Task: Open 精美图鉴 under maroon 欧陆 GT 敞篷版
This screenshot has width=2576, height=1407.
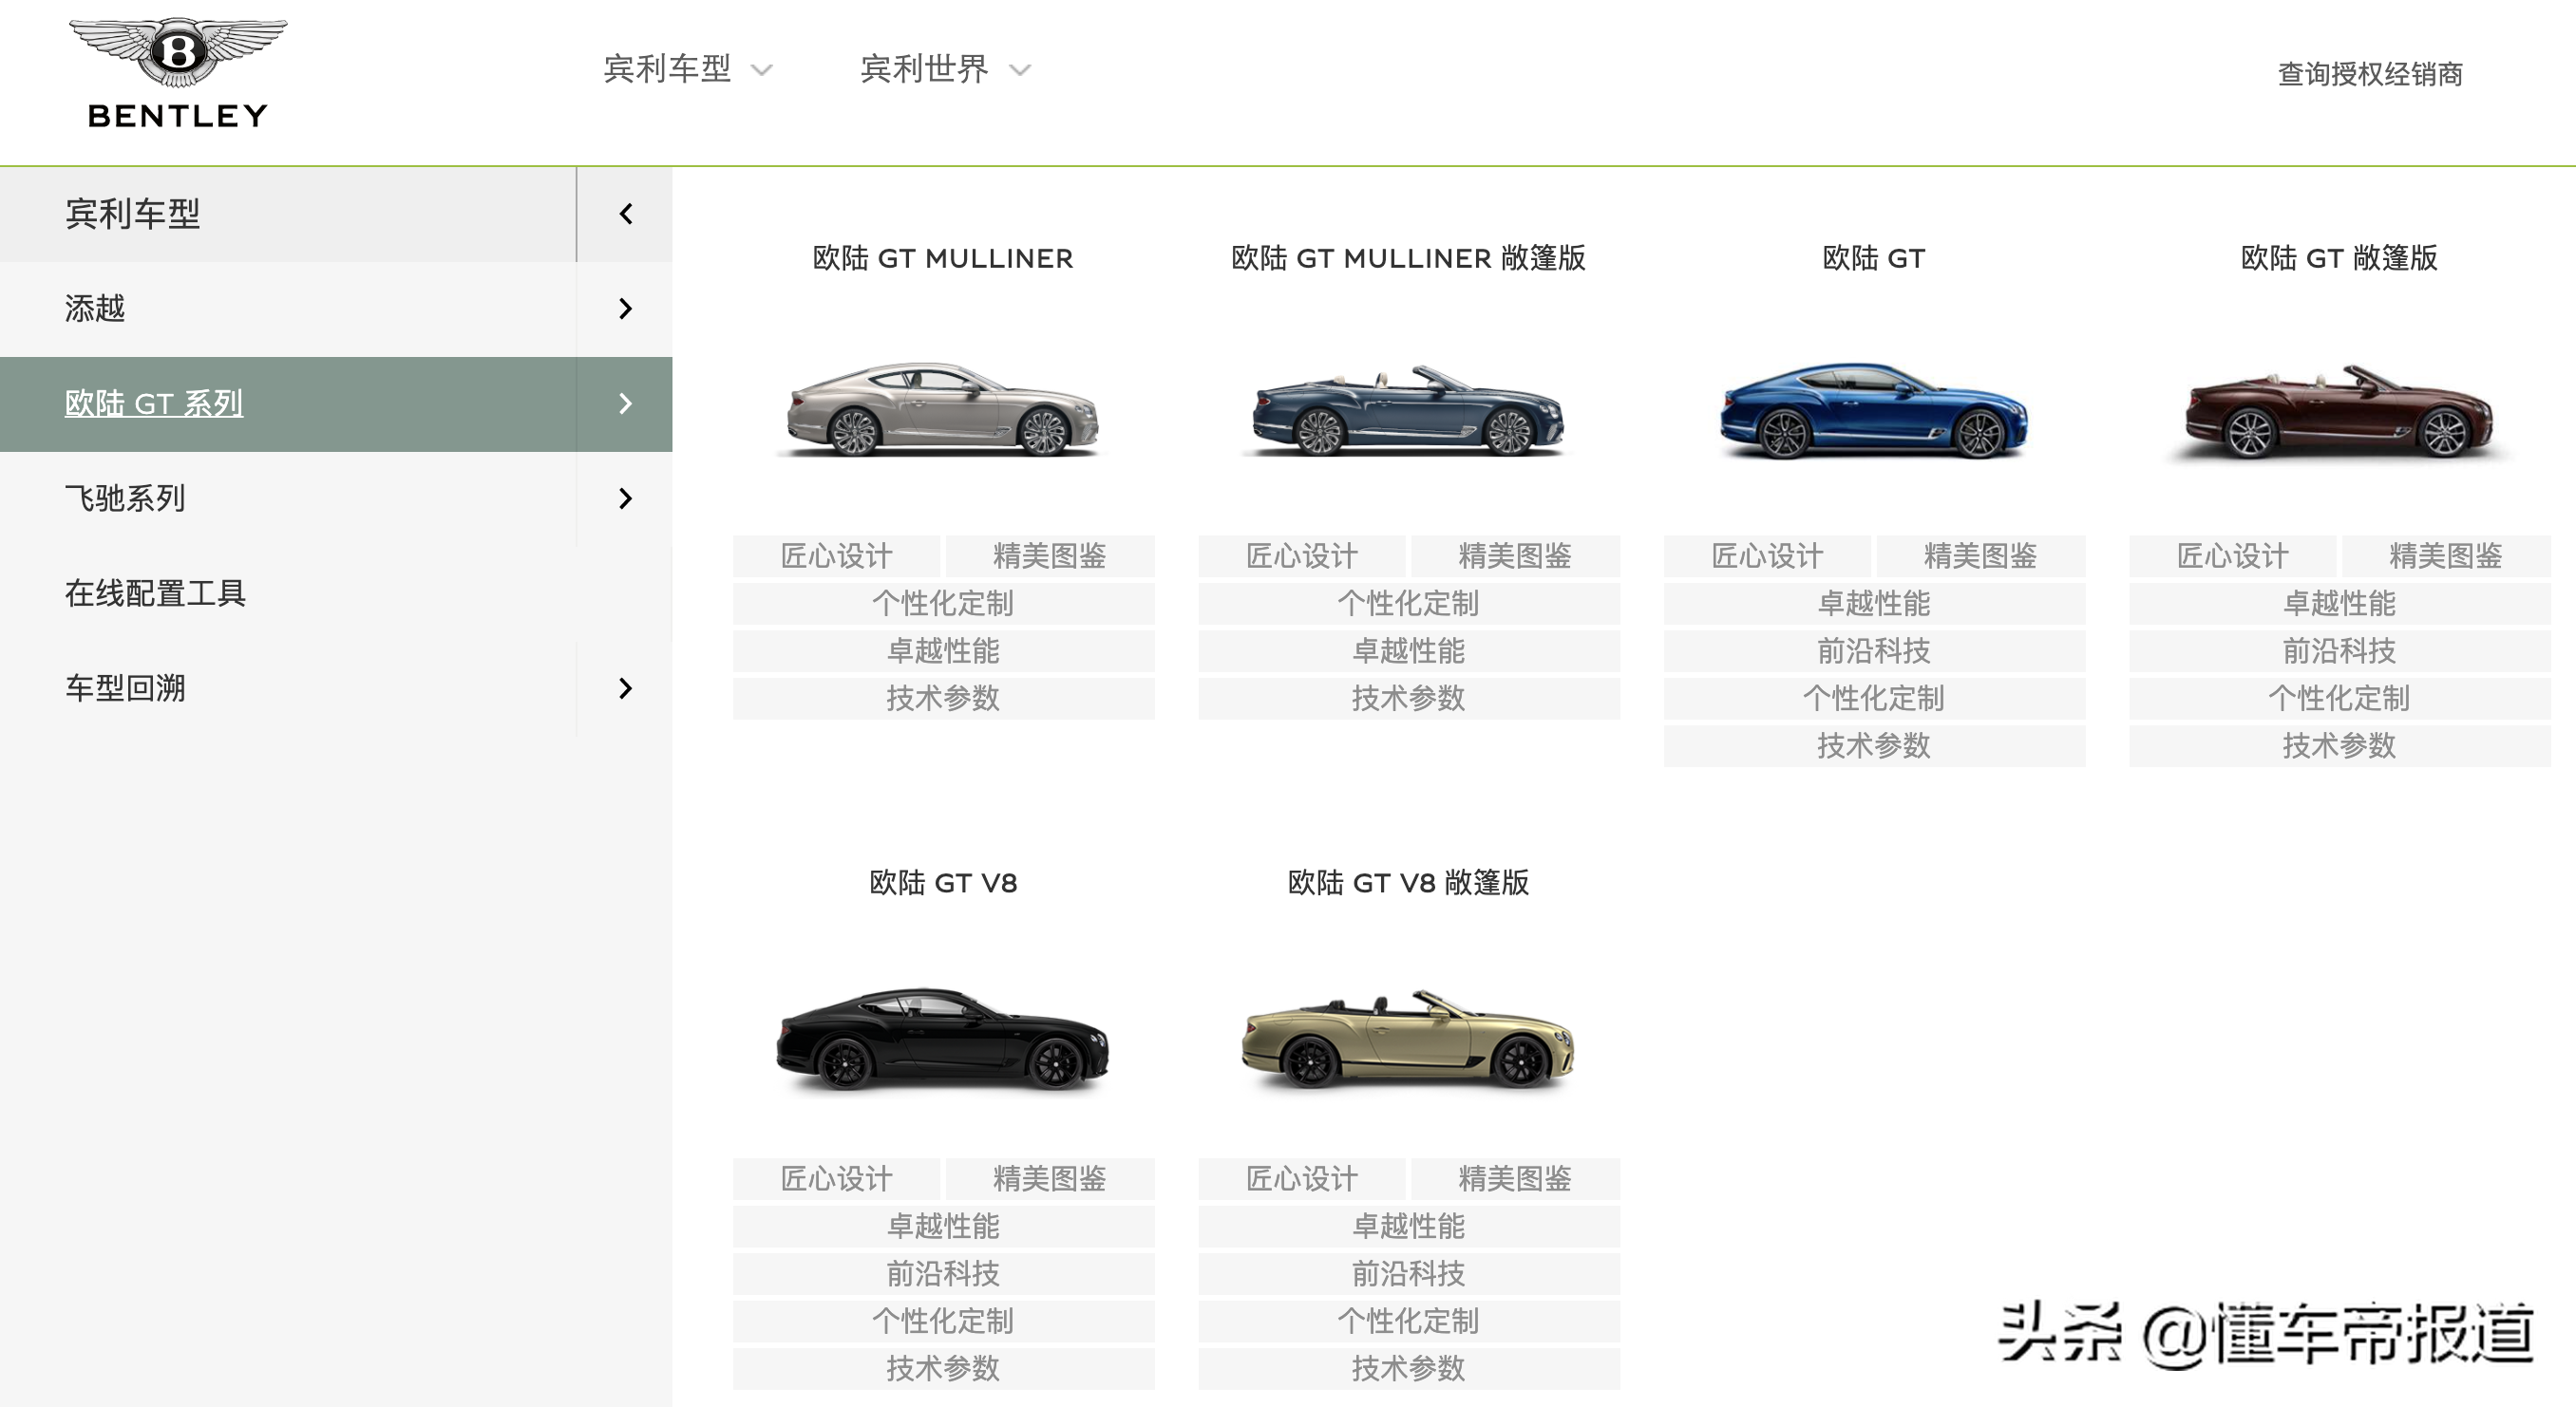Action: point(2446,556)
